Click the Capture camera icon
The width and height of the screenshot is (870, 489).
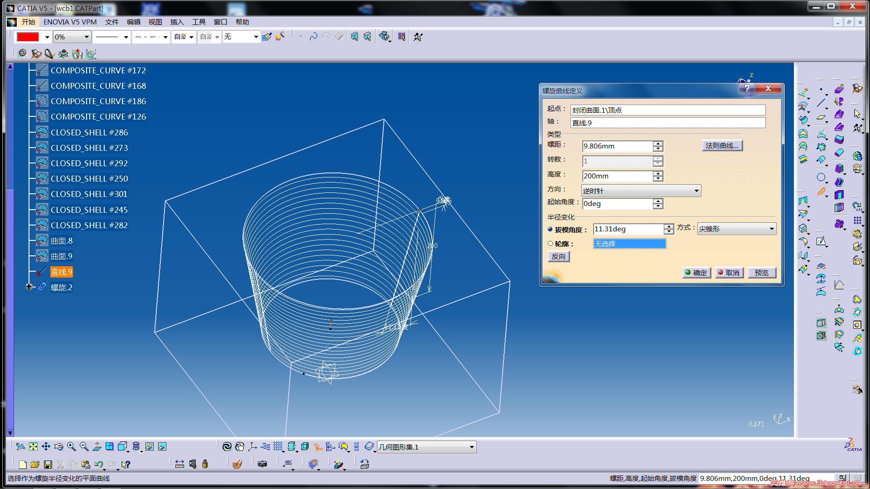tap(262, 464)
